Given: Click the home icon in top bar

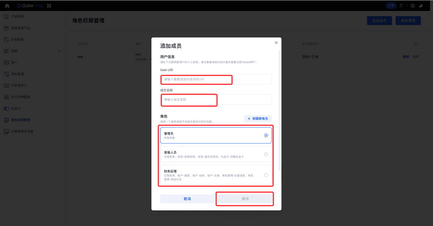Looking at the screenshot, I should tap(7, 6).
